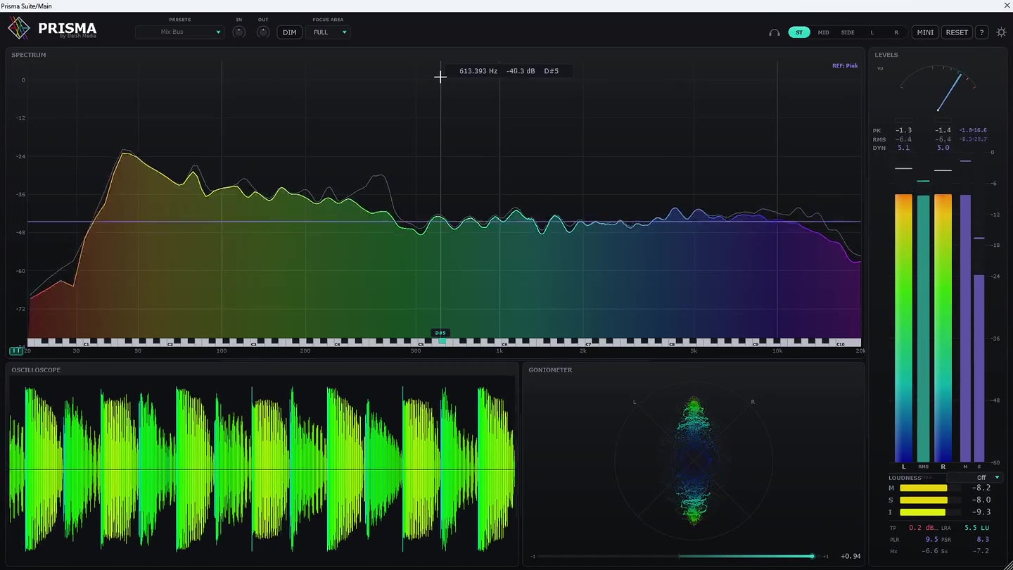Image resolution: width=1013 pixels, height=570 pixels.
Task: Click the S side level meter bar
Action: point(979,368)
